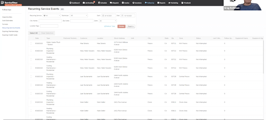The height and width of the screenshot is (120, 266).
Task: Tick checkbox for Juan Bustamante Cooling Maintenance
Action: 31,93
